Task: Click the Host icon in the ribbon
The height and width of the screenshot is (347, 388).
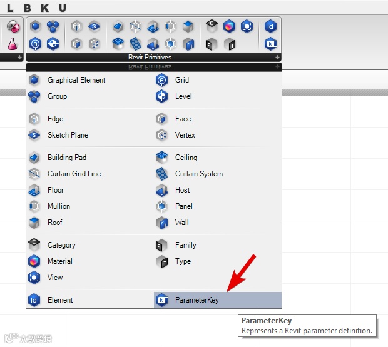Action: point(153,44)
